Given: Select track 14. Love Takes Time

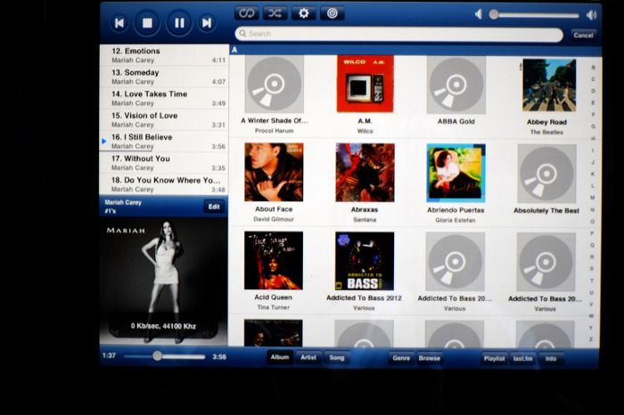Looking at the screenshot, I should pyautogui.click(x=164, y=98).
